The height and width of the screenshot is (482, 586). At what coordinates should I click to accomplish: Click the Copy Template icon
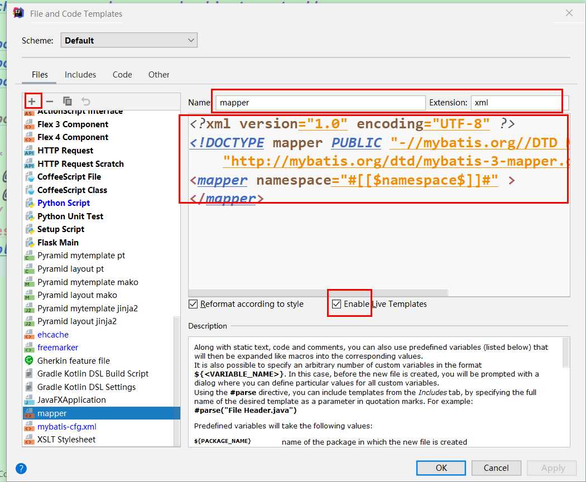point(68,101)
